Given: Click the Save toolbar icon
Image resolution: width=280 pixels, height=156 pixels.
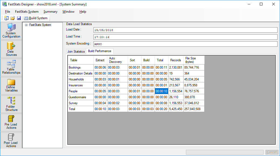Looking at the screenshot, I should (x=19, y=18).
